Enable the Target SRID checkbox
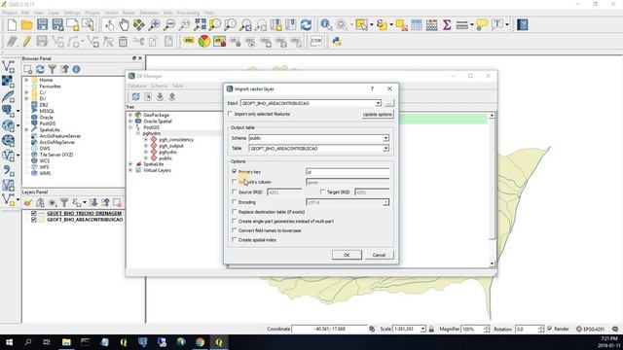 [322, 192]
